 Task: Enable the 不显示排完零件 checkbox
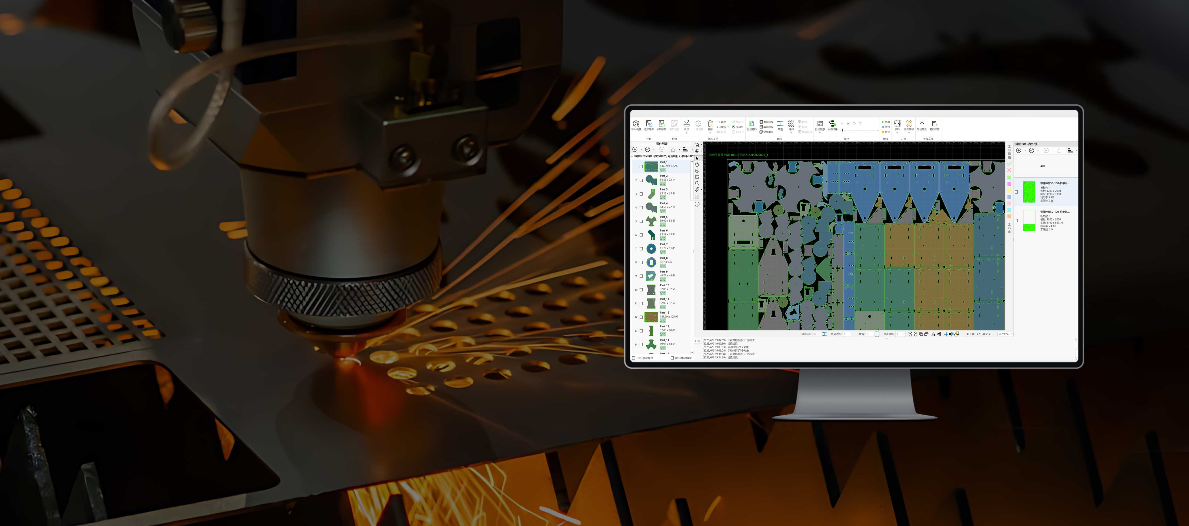point(634,358)
